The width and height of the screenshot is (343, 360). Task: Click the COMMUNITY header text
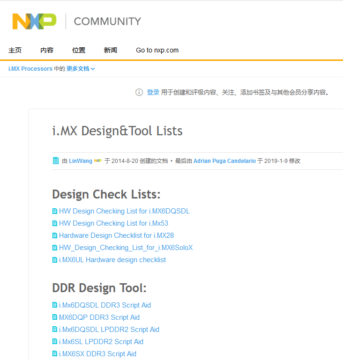pos(107,22)
